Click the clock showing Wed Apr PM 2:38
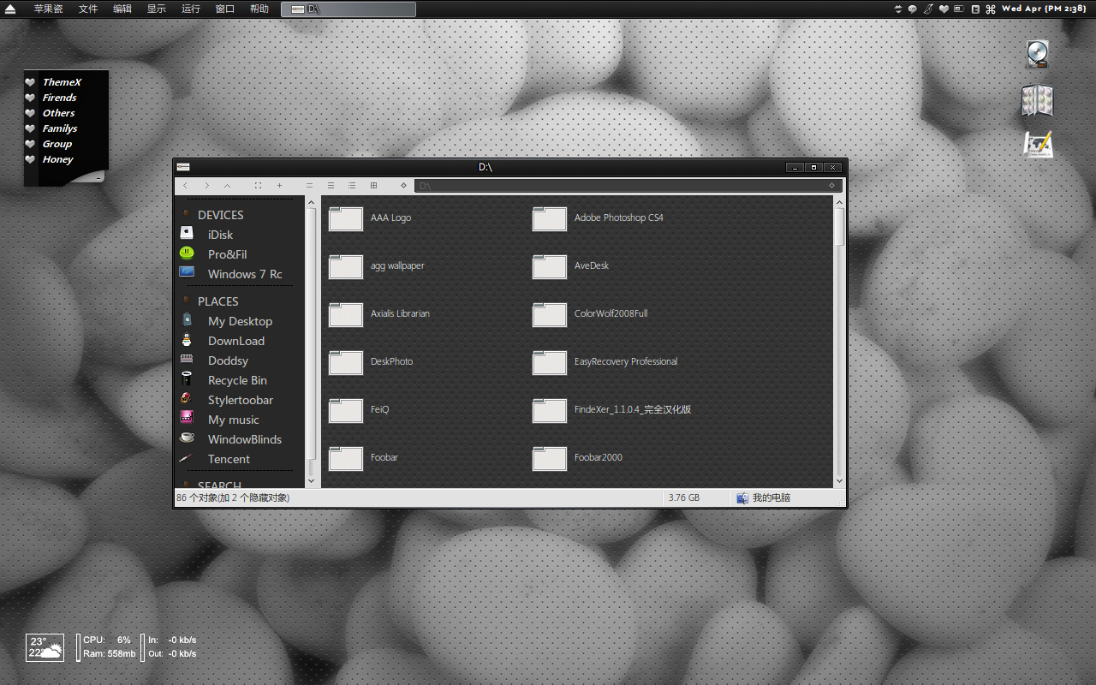This screenshot has width=1096, height=685. point(1044,9)
